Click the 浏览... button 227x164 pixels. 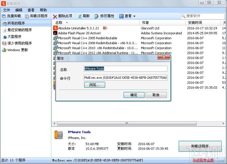pos(95,85)
